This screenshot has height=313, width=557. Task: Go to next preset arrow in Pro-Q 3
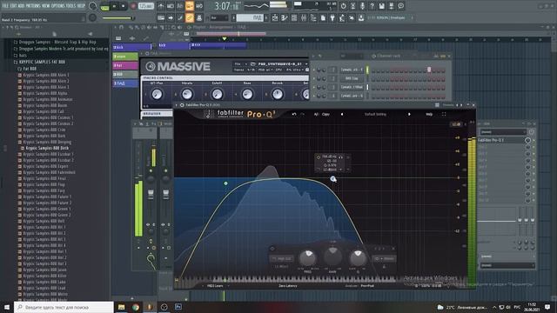(409, 114)
